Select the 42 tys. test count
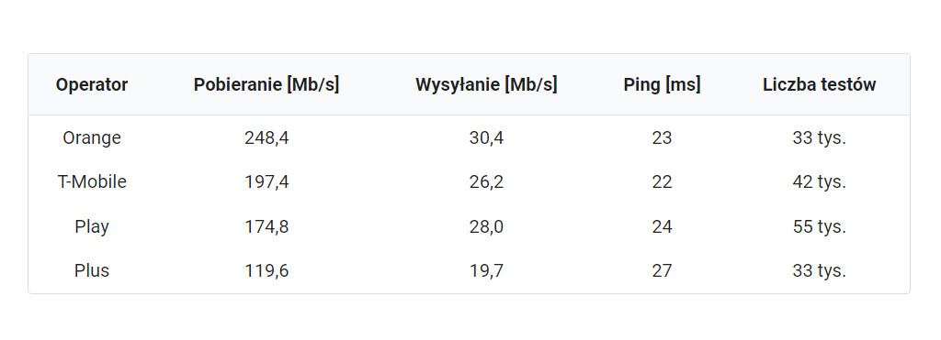Viewport: 941px width, 340px height. (x=819, y=182)
